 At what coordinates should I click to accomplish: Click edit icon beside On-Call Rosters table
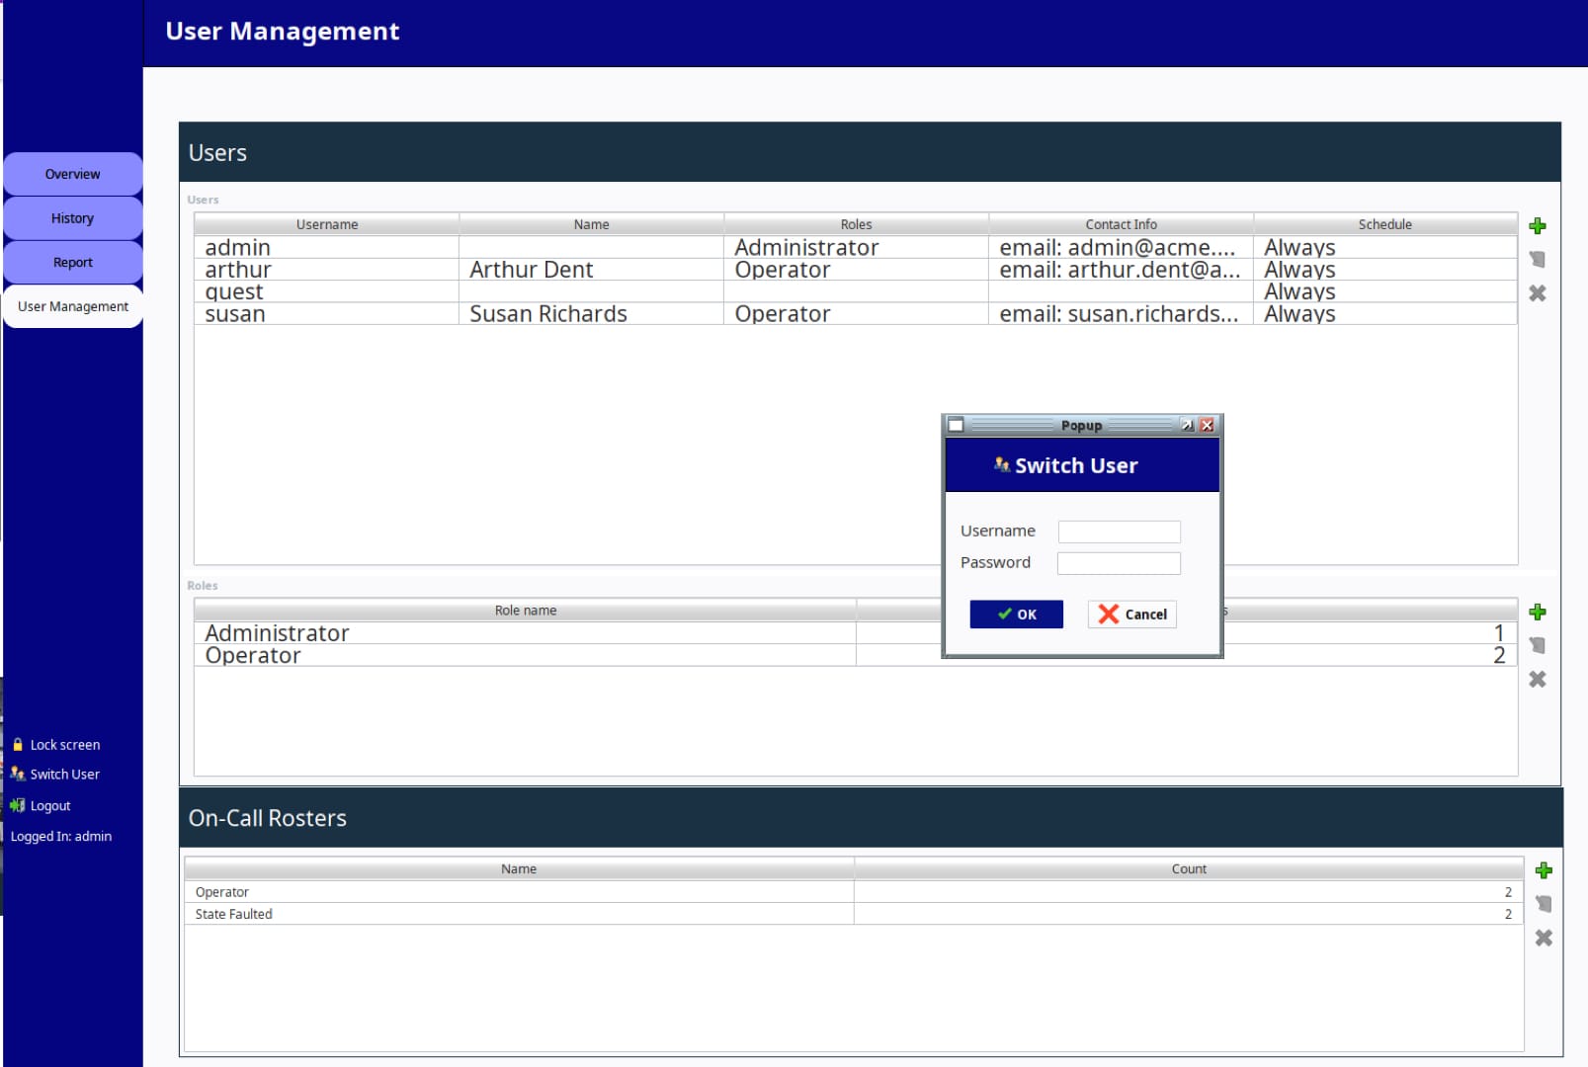click(1543, 904)
